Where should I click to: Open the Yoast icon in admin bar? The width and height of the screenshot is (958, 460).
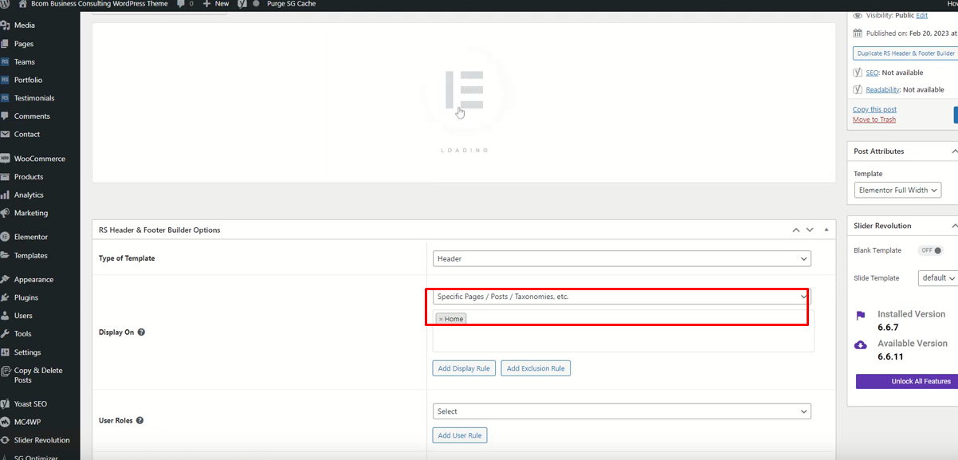[x=241, y=4]
